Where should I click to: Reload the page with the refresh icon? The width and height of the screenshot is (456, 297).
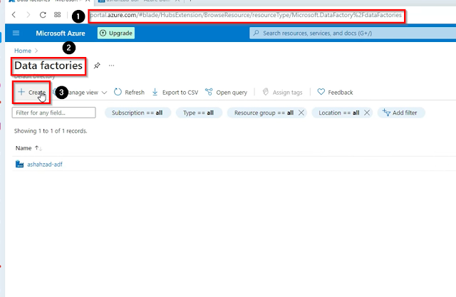click(43, 14)
